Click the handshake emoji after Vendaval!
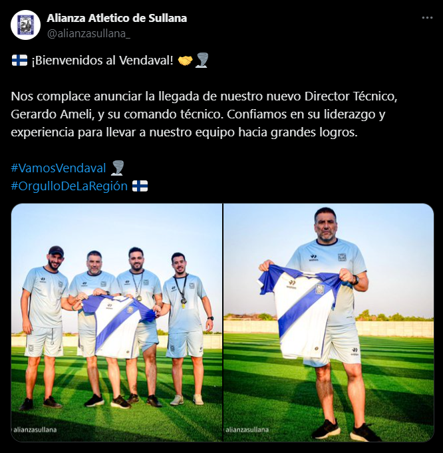This screenshot has height=453, width=443. pos(185,61)
